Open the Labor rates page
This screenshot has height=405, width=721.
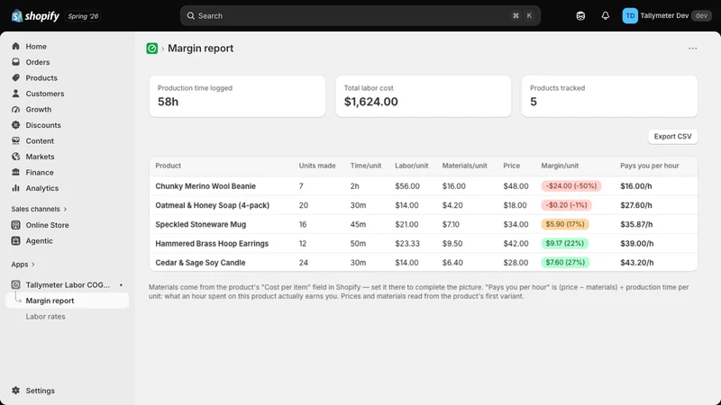(46, 317)
